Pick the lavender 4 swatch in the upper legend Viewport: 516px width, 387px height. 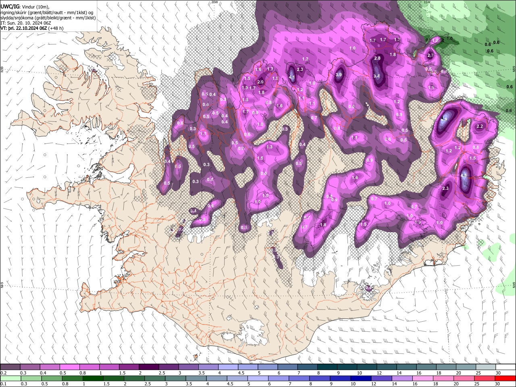[x=228, y=367]
